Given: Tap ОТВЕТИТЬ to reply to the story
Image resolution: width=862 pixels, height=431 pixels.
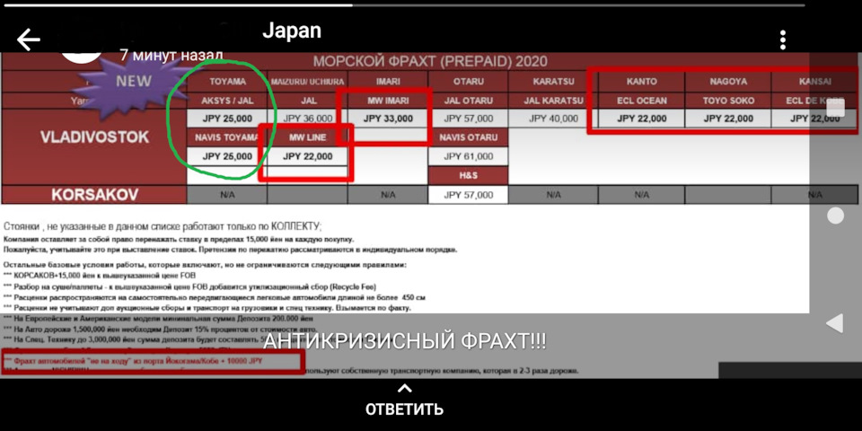Looking at the screenshot, I should pos(405,409).
